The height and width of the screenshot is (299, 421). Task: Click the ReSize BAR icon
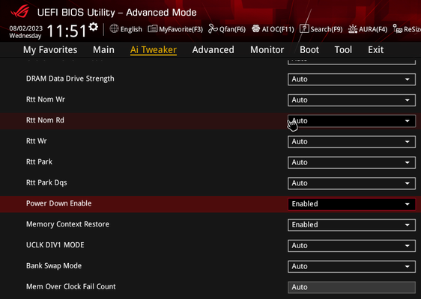click(398, 28)
